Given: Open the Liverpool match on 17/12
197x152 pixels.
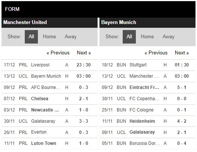Looking at the screenshot, I should pos(50,65).
